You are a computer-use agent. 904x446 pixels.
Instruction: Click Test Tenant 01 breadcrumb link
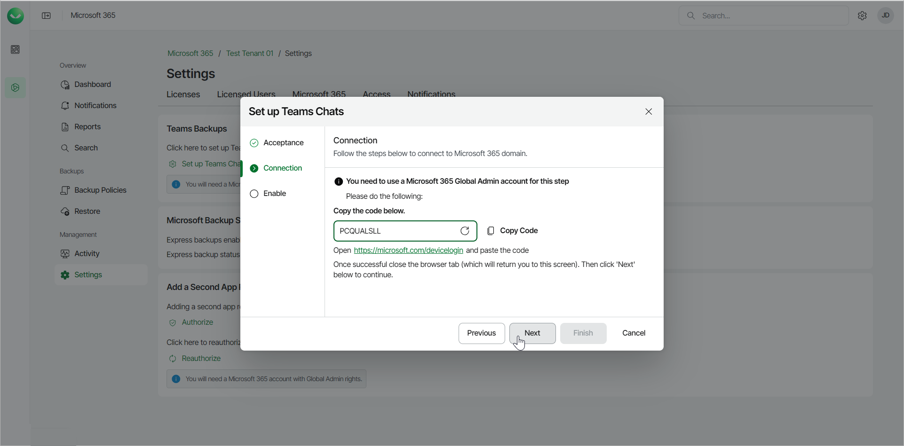[x=249, y=54]
